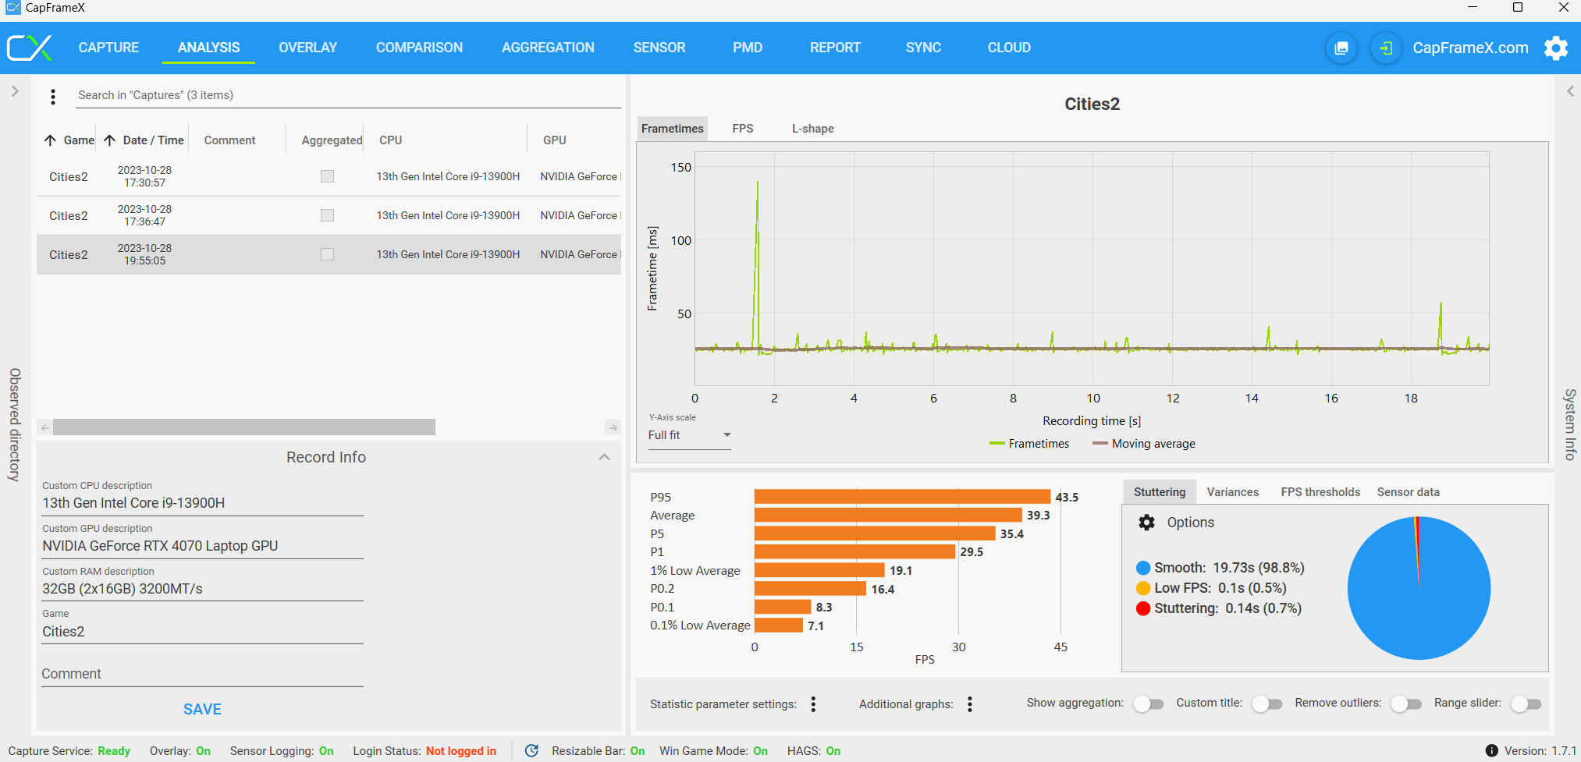Open the OVERLAY tab
The width and height of the screenshot is (1581, 762).
point(308,48)
